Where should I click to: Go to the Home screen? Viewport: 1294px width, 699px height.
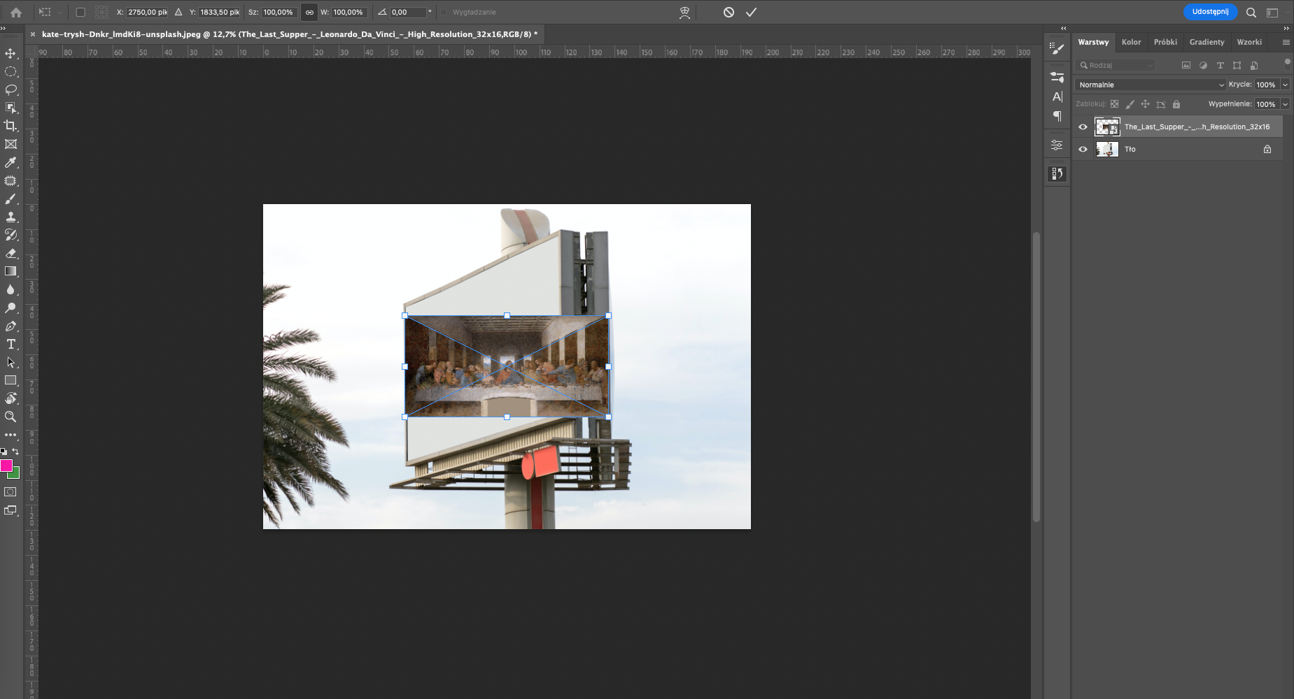[x=16, y=12]
